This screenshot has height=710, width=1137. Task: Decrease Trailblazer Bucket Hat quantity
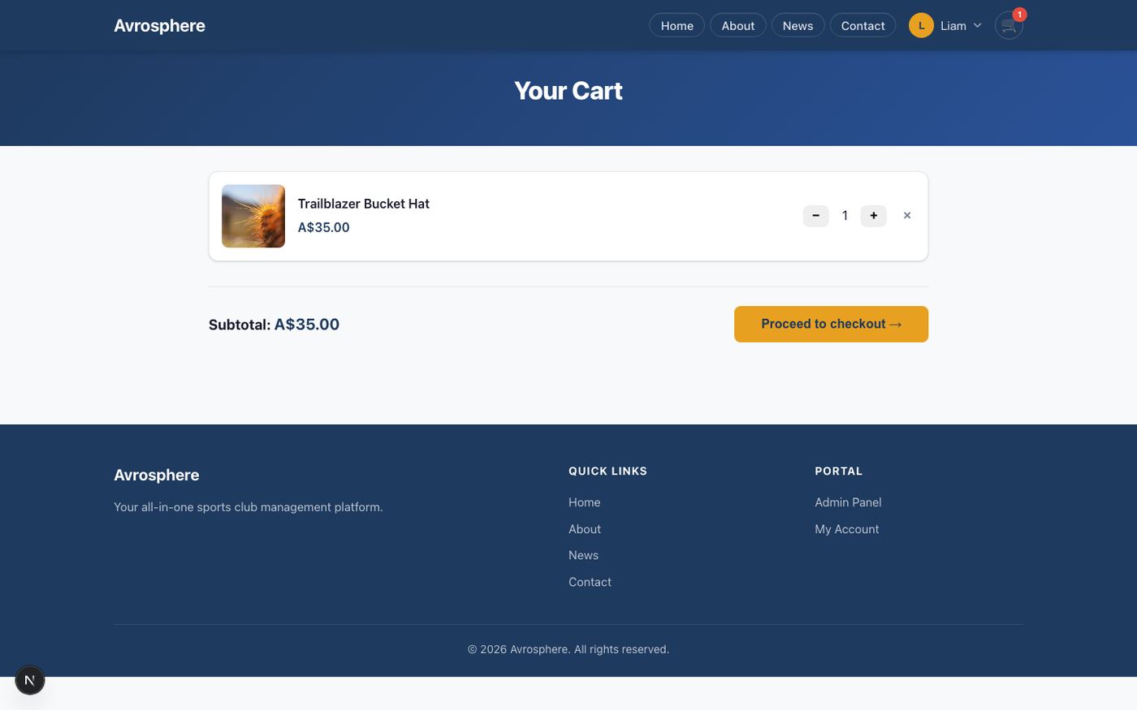tap(815, 216)
